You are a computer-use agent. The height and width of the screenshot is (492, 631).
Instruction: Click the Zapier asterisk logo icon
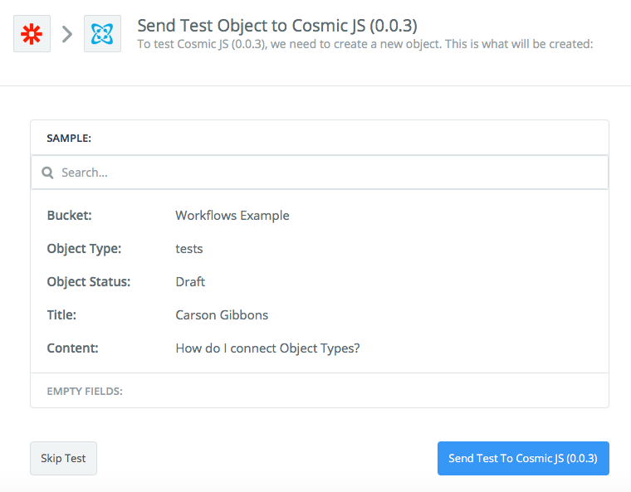click(x=32, y=34)
